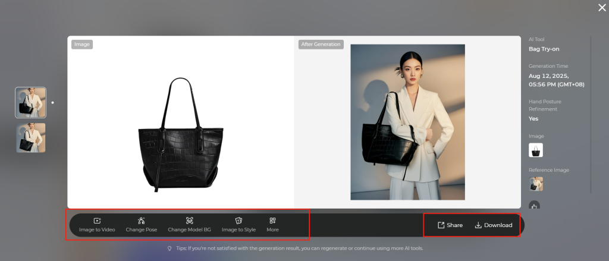
Task: Open Change Model BG tool
Action: point(189,225)
